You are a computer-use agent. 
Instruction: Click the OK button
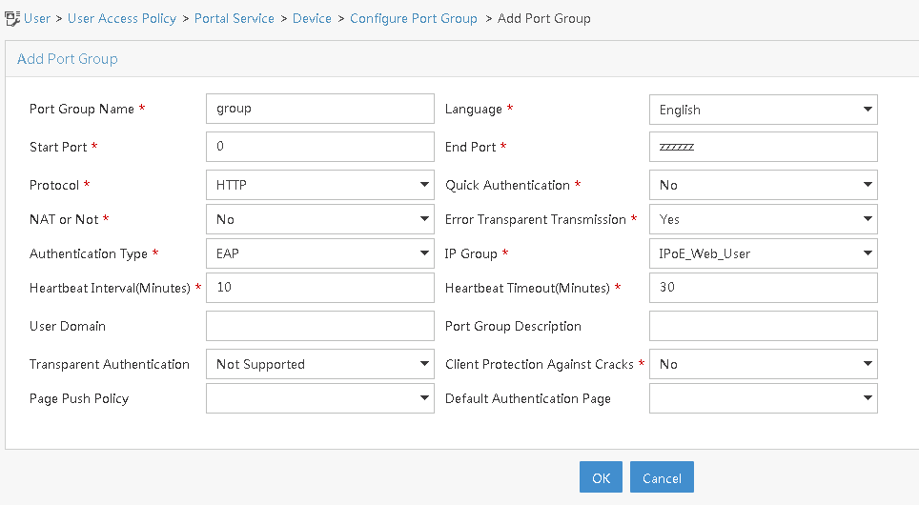point(601,476)
